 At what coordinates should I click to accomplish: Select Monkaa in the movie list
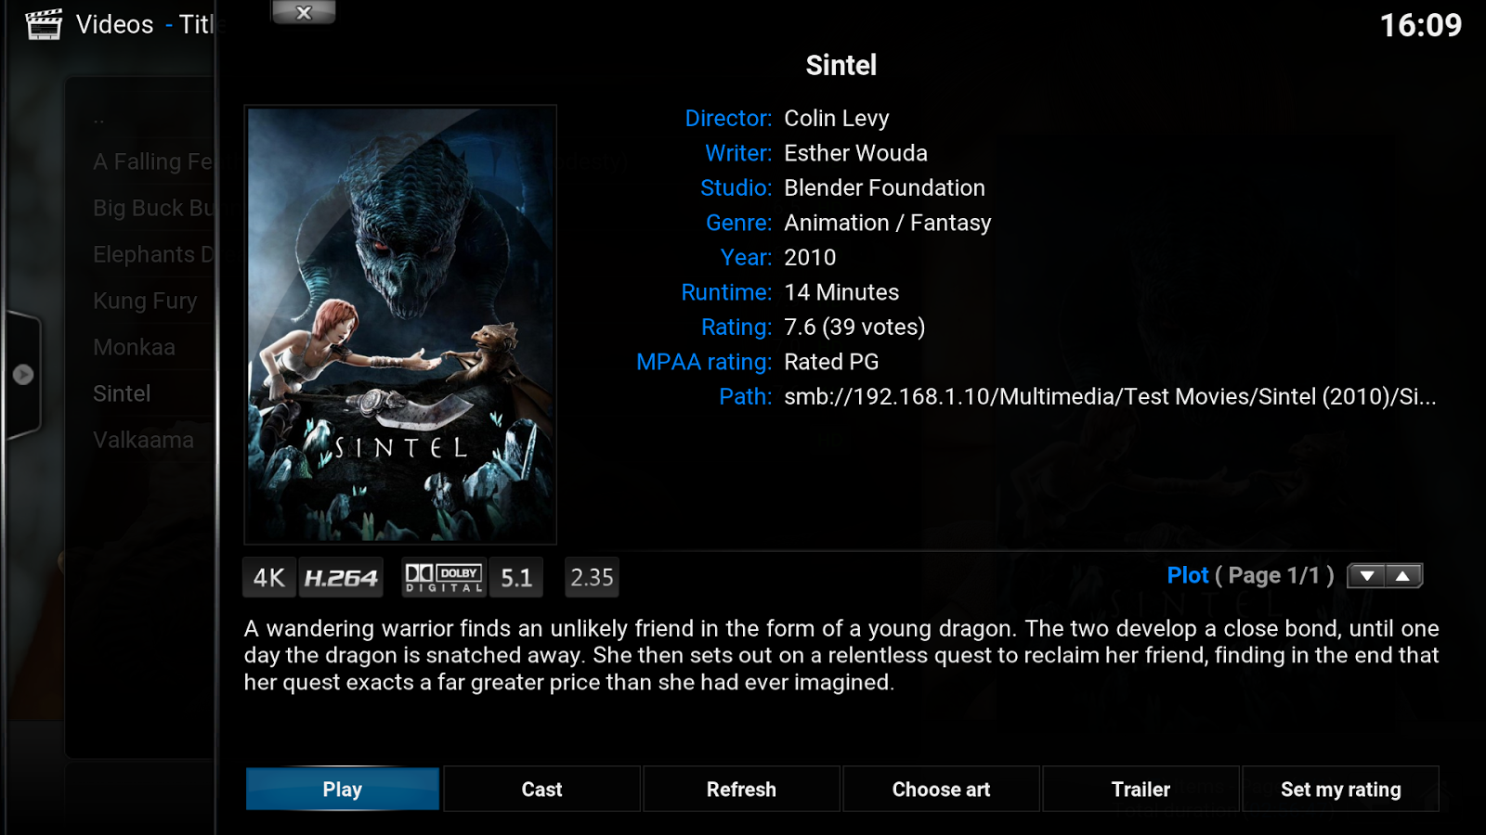point(134,347)
